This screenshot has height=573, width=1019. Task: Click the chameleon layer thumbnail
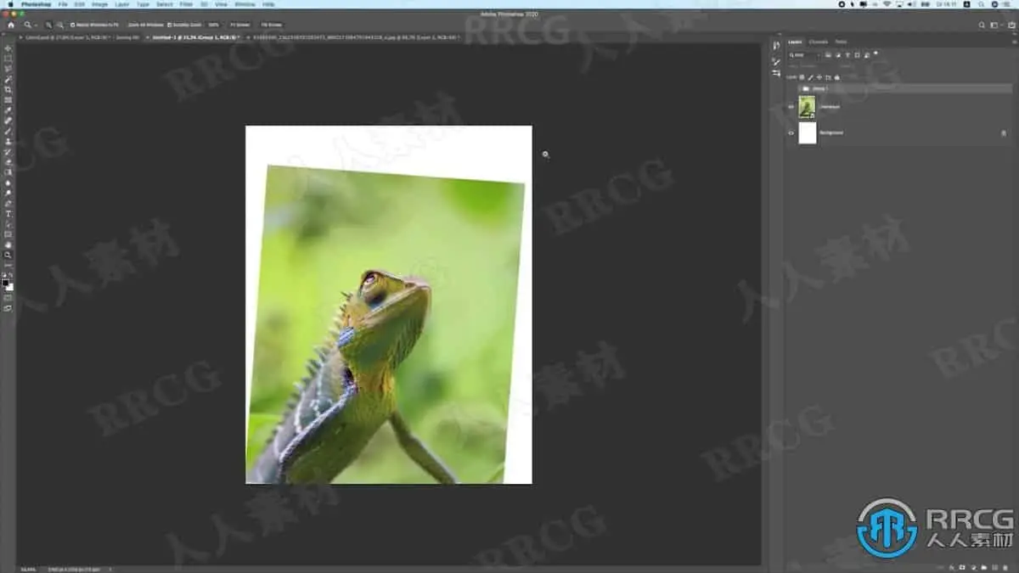pos(807,107)
